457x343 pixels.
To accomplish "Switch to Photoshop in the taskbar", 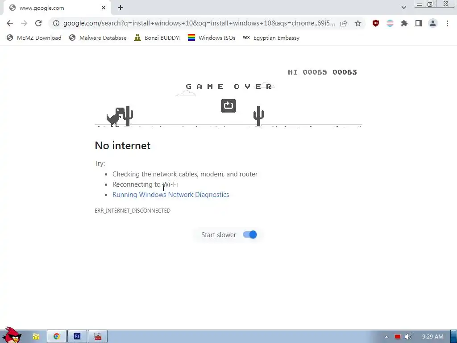I will pos(77,337).
